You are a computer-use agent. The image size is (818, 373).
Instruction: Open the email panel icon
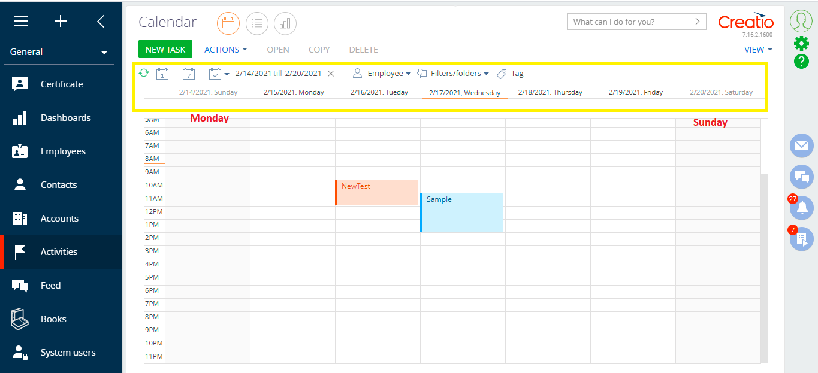[x=802, y=145]
